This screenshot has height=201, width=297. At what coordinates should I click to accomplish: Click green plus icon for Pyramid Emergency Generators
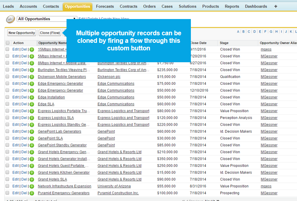[x=32, y=193]
